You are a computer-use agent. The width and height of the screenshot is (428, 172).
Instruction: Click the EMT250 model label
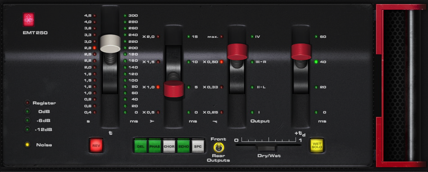coord(35,33)
